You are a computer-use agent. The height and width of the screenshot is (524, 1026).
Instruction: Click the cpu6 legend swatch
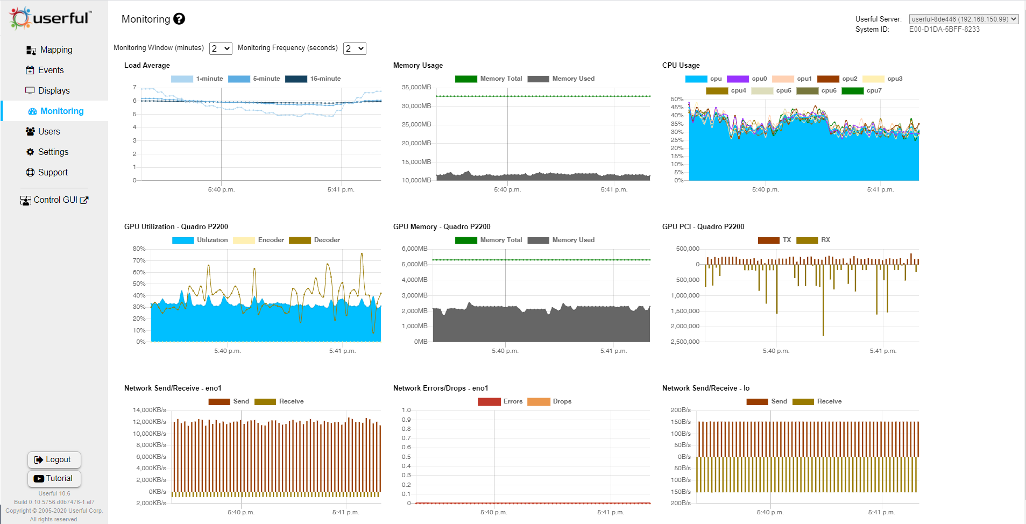click(x=807, y=90)
